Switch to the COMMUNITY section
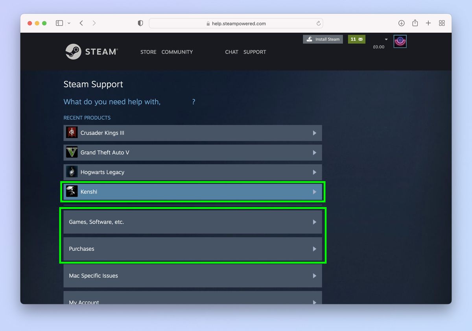472x331 pixels. [177, 52]
